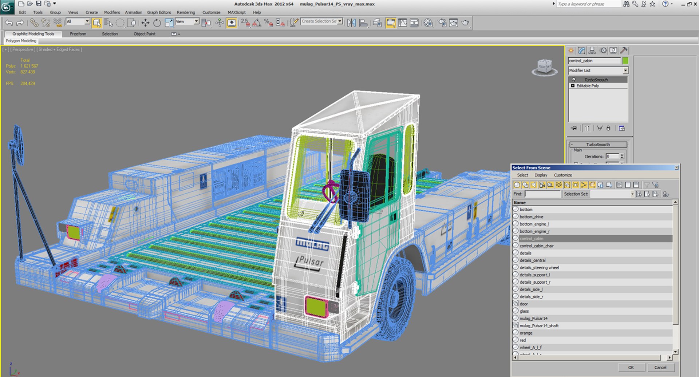The image size is (699, 377).
Task: Click the Undo arrow in main toolbar
Action: point(9,23)
